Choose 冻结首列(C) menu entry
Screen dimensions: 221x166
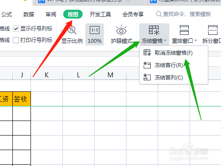pyautogui.click(x=174, y=77)
